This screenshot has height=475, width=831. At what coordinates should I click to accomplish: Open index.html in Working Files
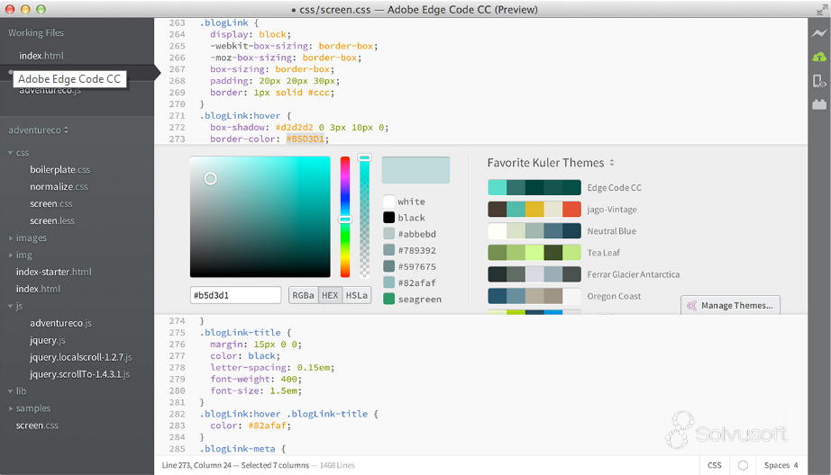pos(41,56)
